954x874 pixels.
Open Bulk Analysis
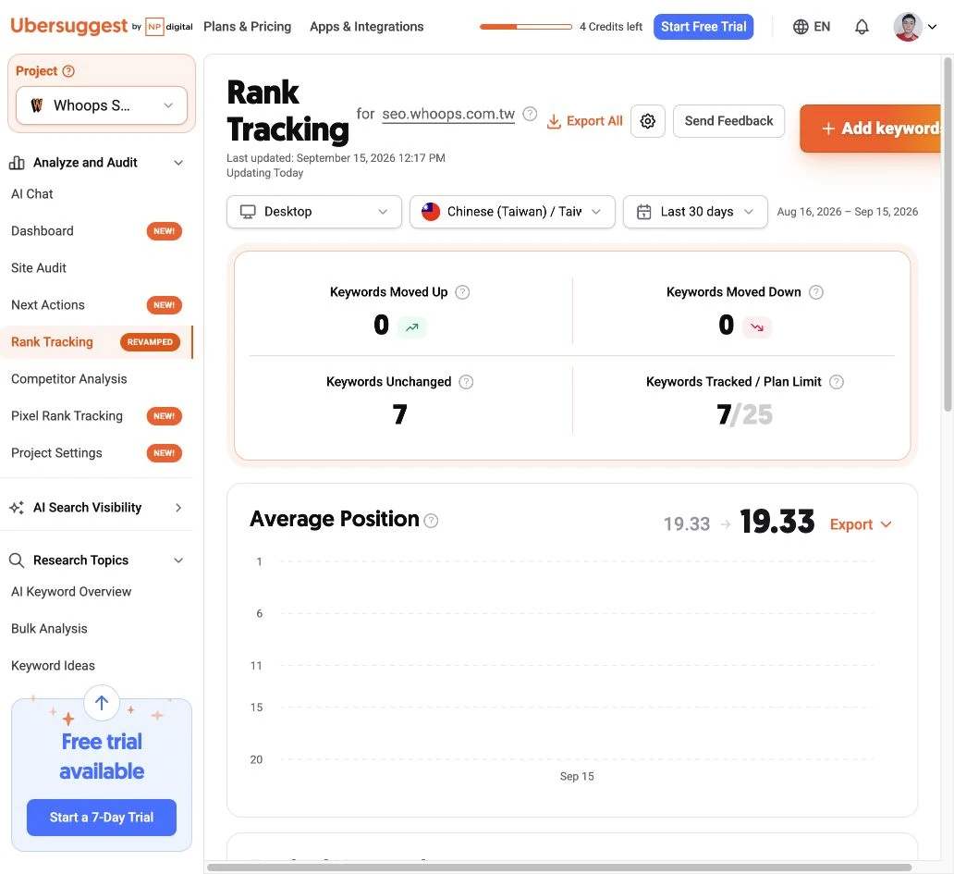pos(49,629)
